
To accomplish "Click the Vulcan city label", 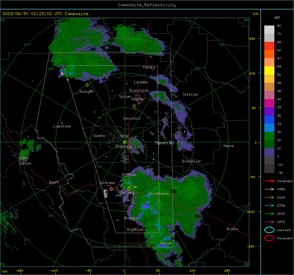I will [x=166, y=243].
